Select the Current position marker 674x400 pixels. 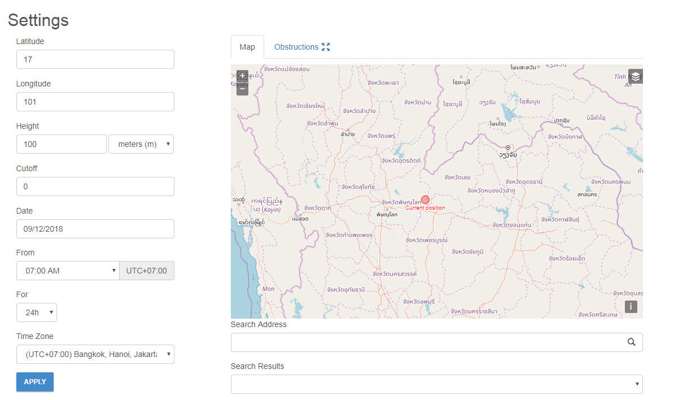click(425, 199)
